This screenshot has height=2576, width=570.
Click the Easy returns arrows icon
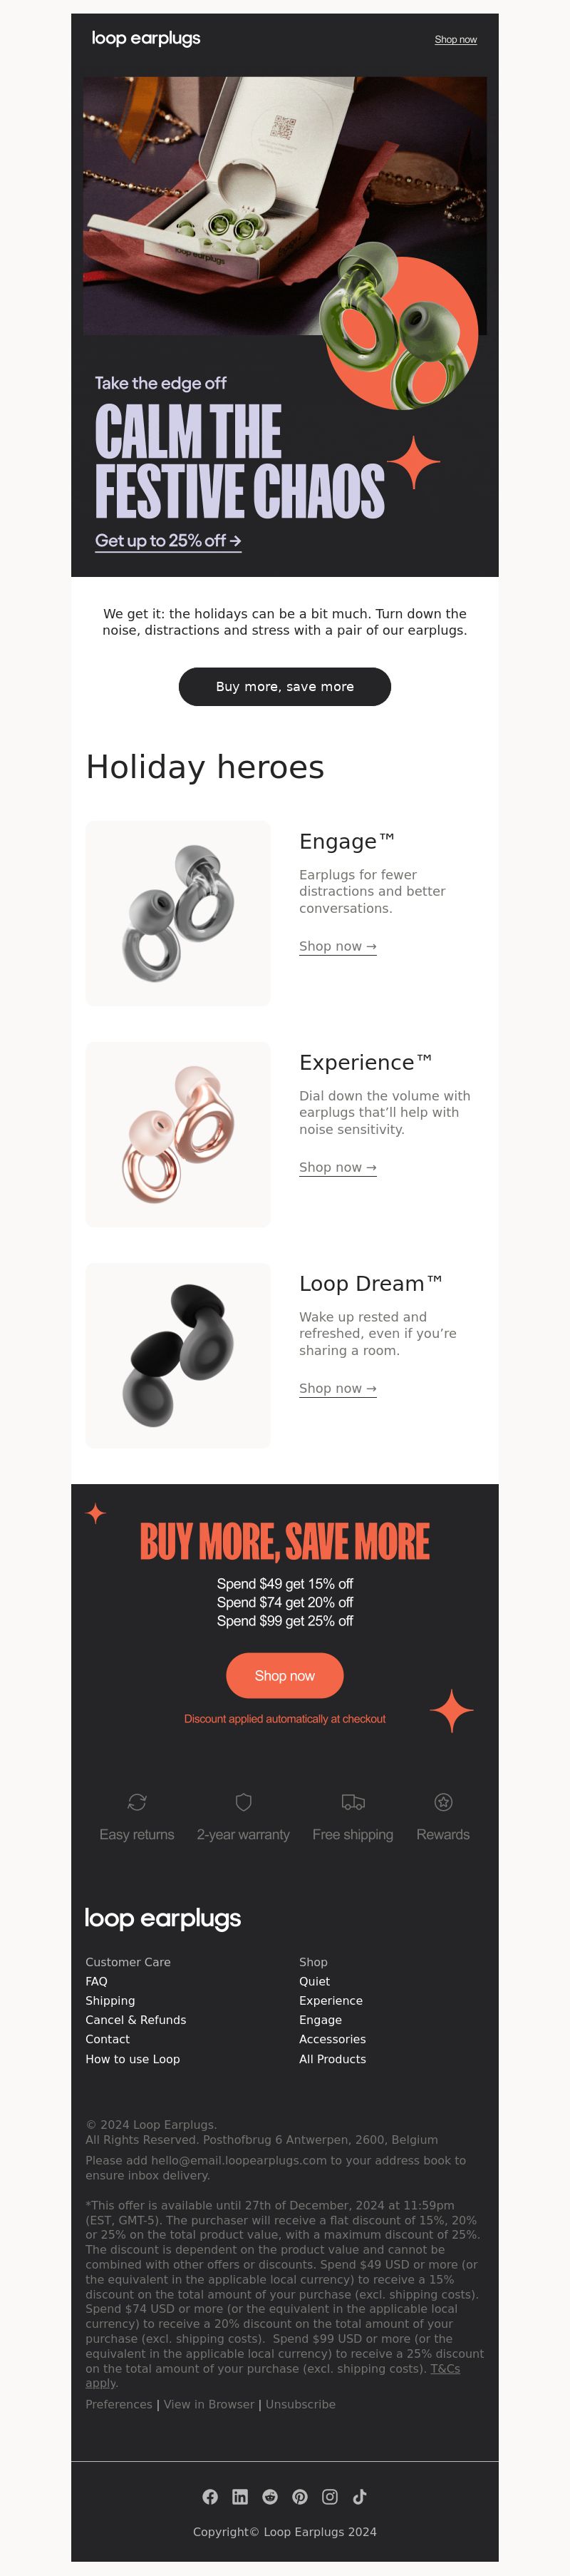point(137,1801)
